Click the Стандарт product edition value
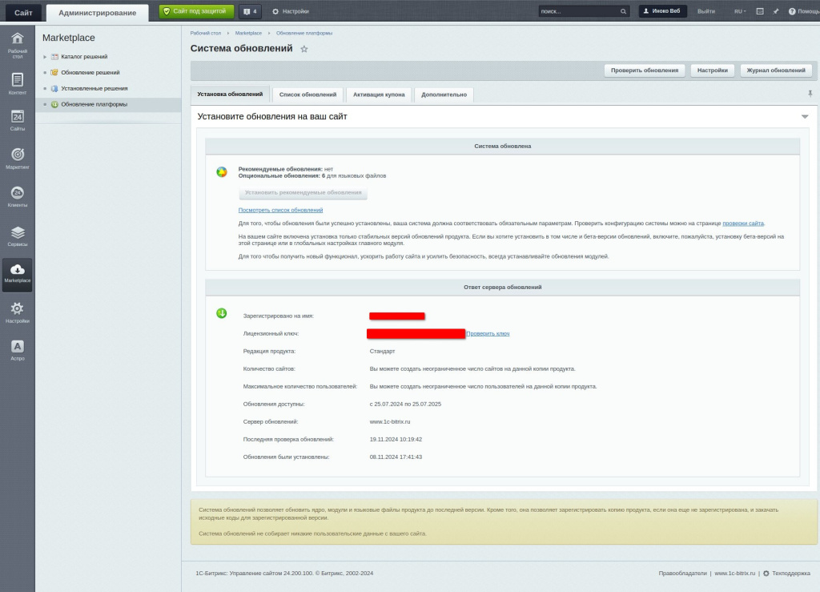Screen dimensions: 820x592 [x=382, y=352]
